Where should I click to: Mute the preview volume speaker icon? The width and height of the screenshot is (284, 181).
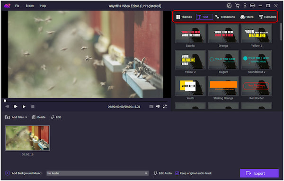[x=158, y=107]
